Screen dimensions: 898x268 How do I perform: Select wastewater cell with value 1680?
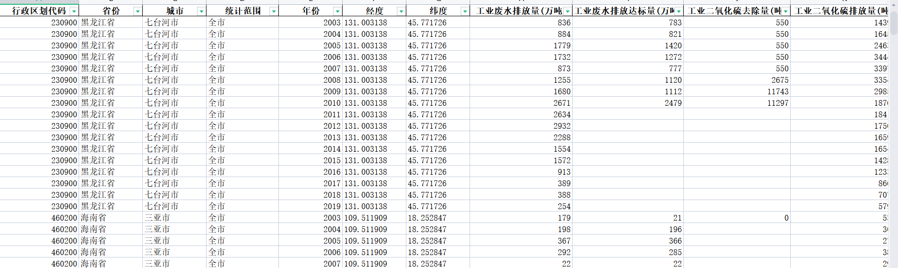click(x=521, y=91)
